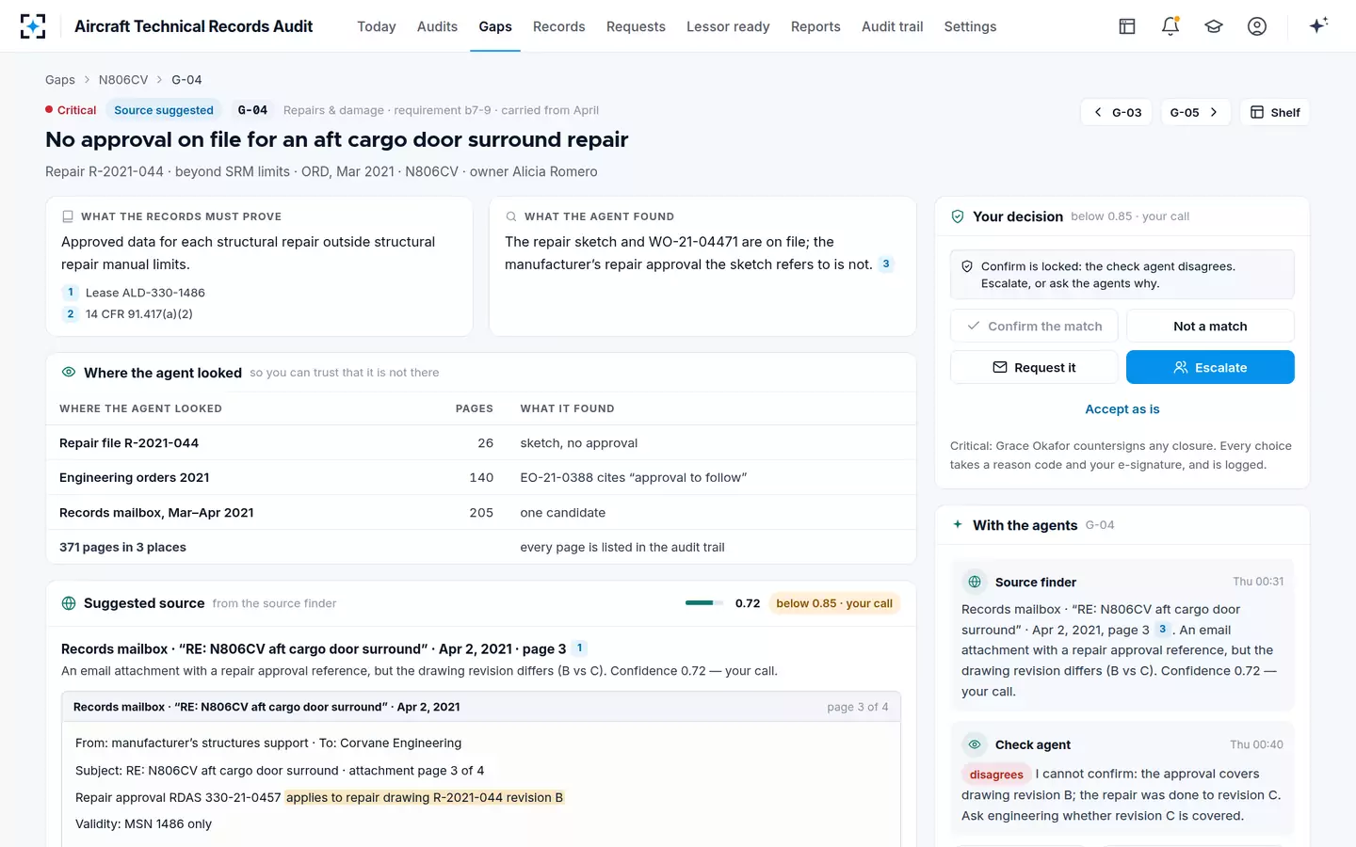The height and width of the screenshot is (847, 1356).
Task: Click Not a match button
Action: coord(1210,326)
